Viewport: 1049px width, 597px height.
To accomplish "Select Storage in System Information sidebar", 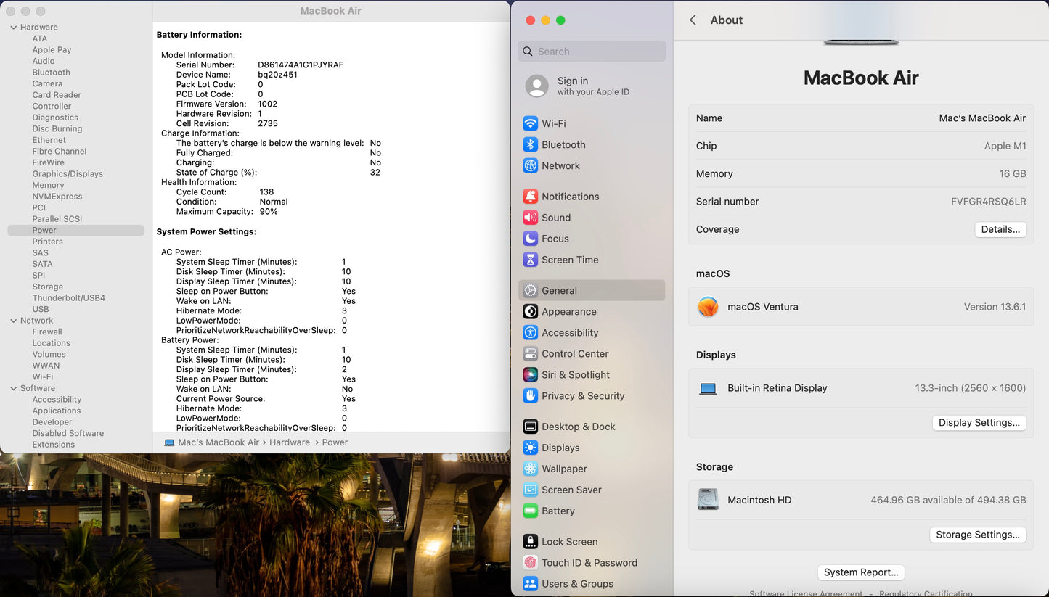I will click(48, 287).
